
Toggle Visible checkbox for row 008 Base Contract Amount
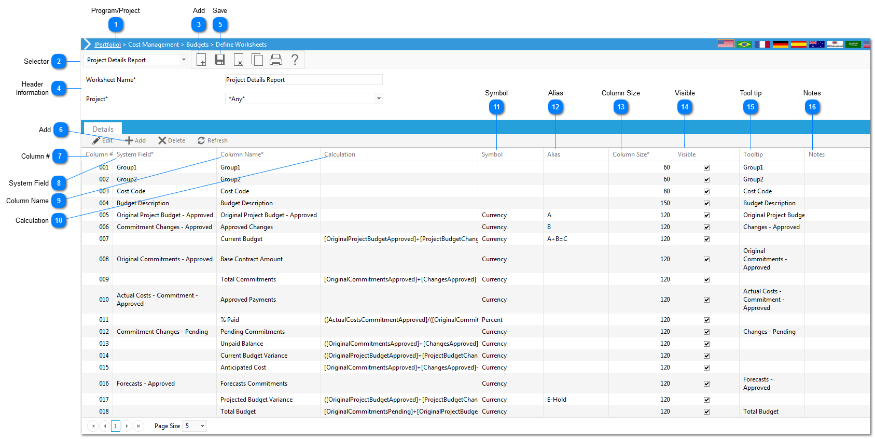[706, 259]
